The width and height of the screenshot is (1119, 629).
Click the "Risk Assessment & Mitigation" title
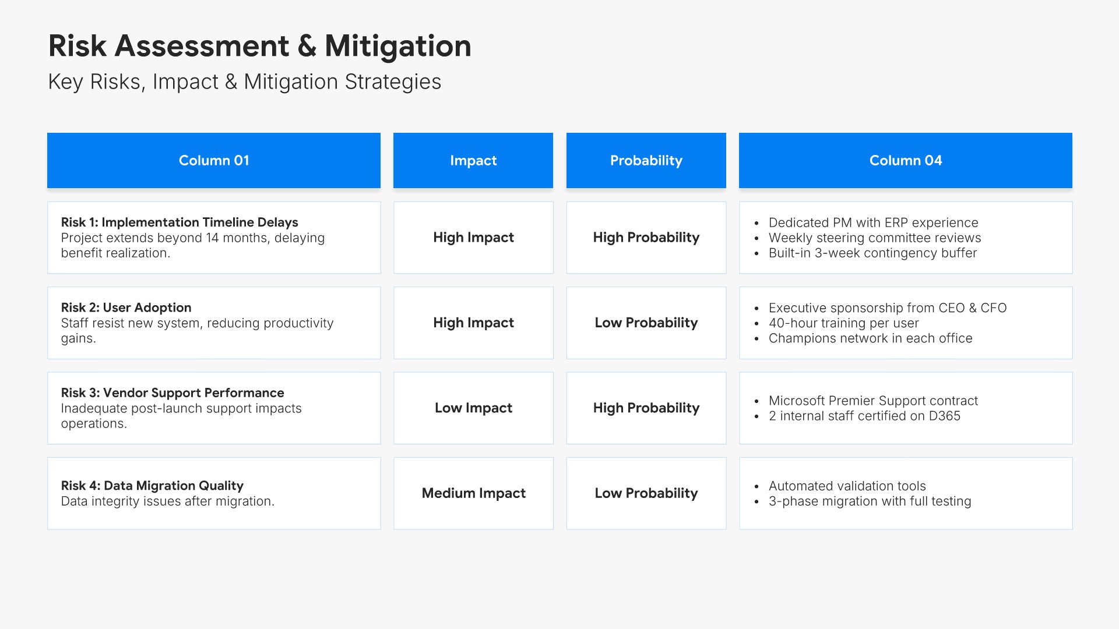tap(259, 46)
